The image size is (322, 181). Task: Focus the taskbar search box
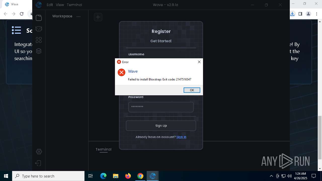[x=48, y=176]
